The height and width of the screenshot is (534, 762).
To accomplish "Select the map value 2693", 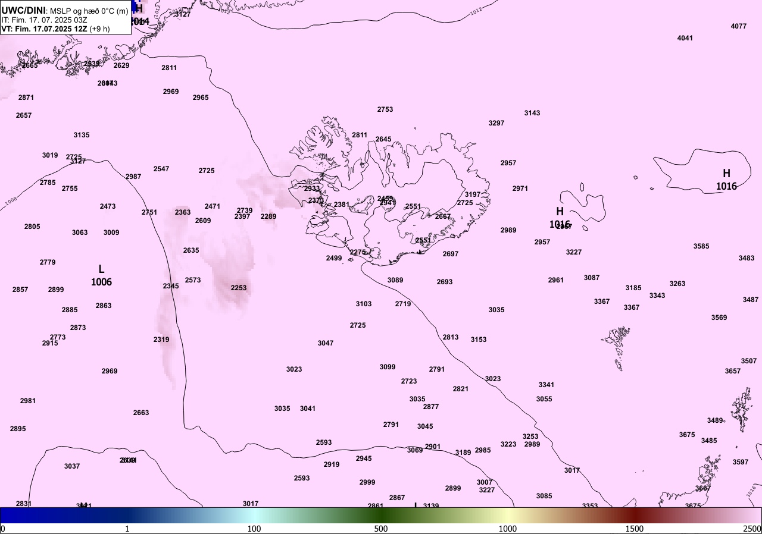I will point(445,282).
